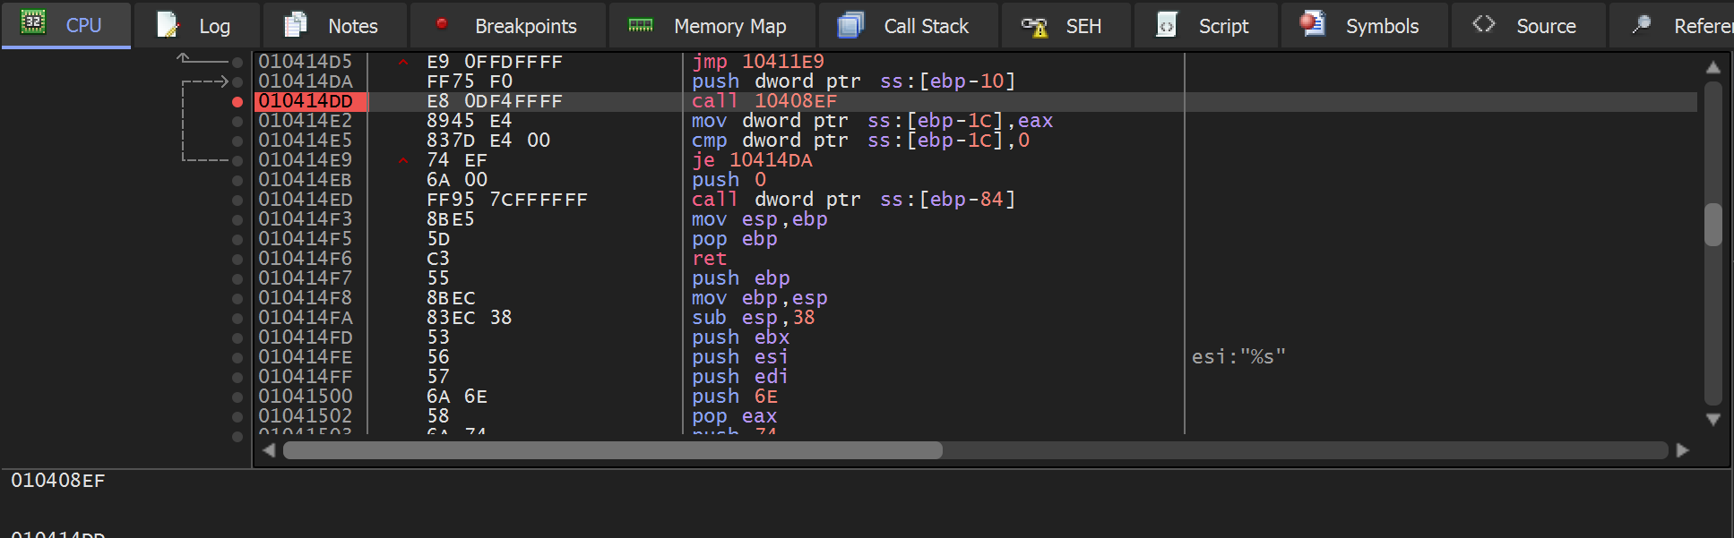
Task: Switch to the CPU tab
Action: [x=66, y=25]
